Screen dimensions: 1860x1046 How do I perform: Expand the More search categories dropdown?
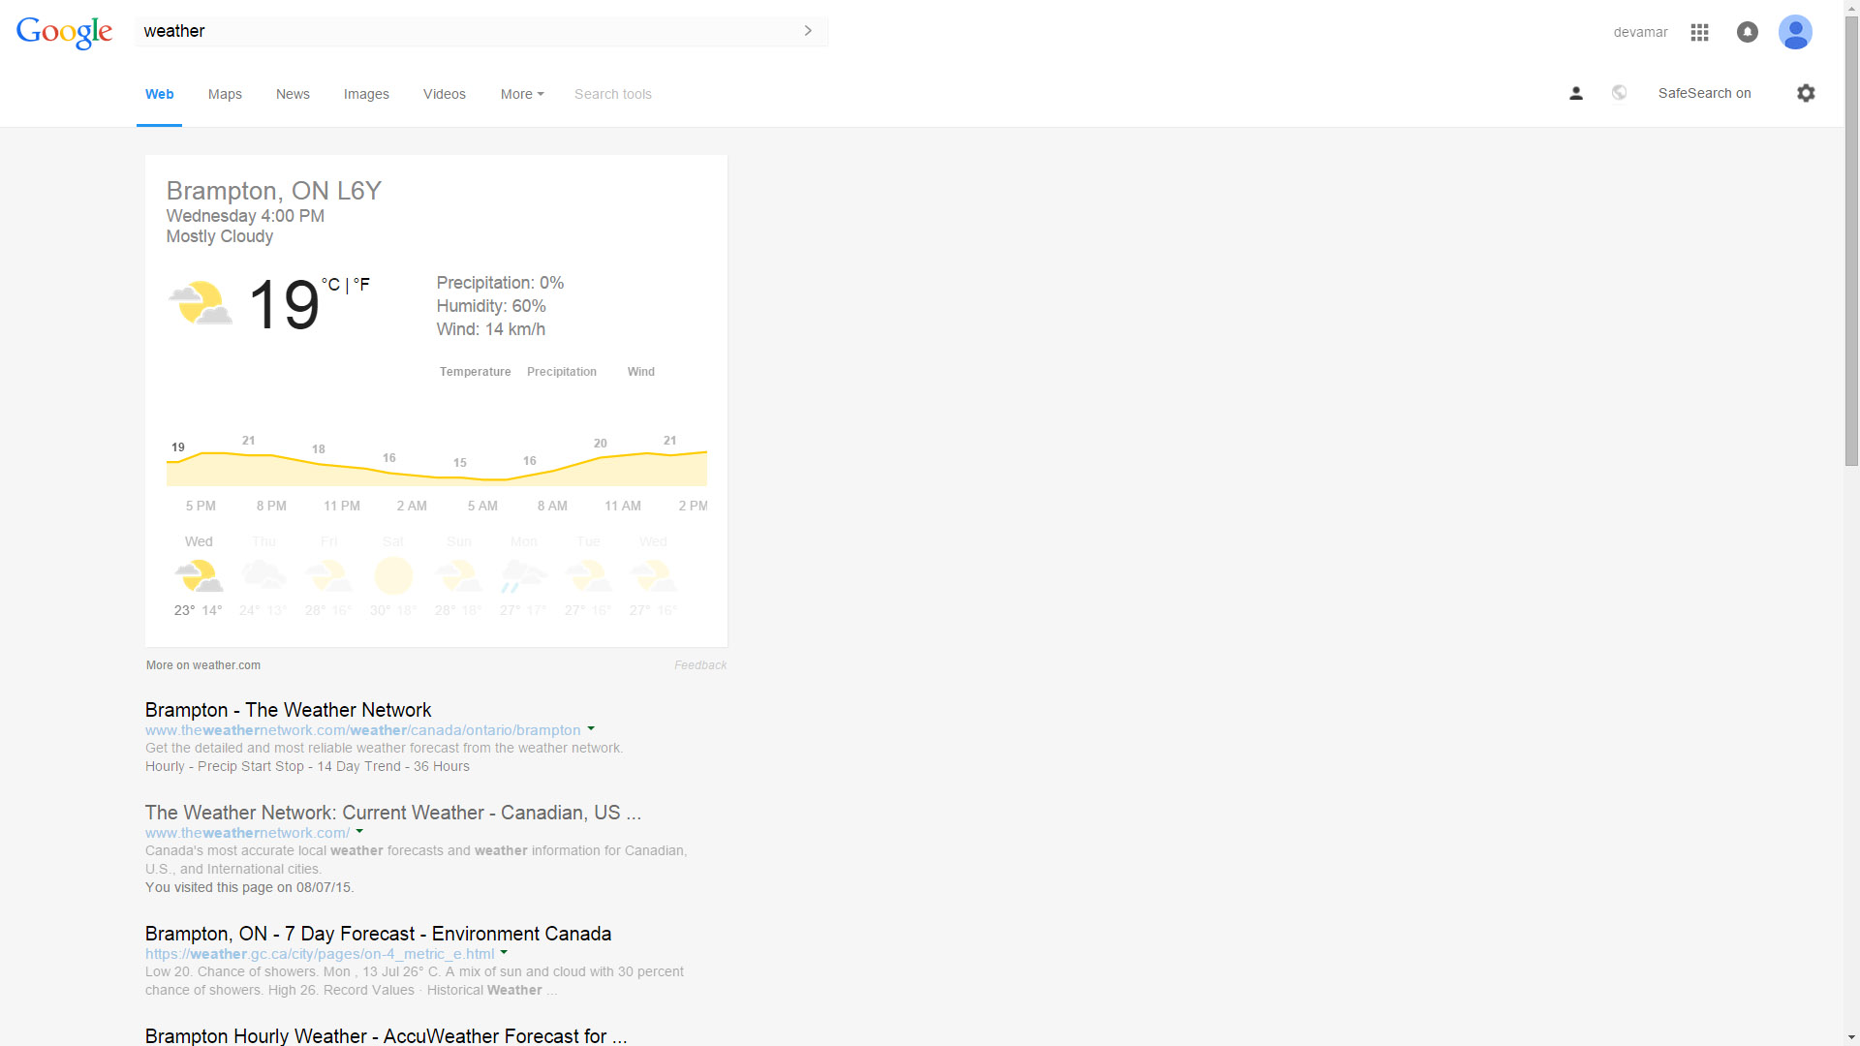[x=521, y=94]
